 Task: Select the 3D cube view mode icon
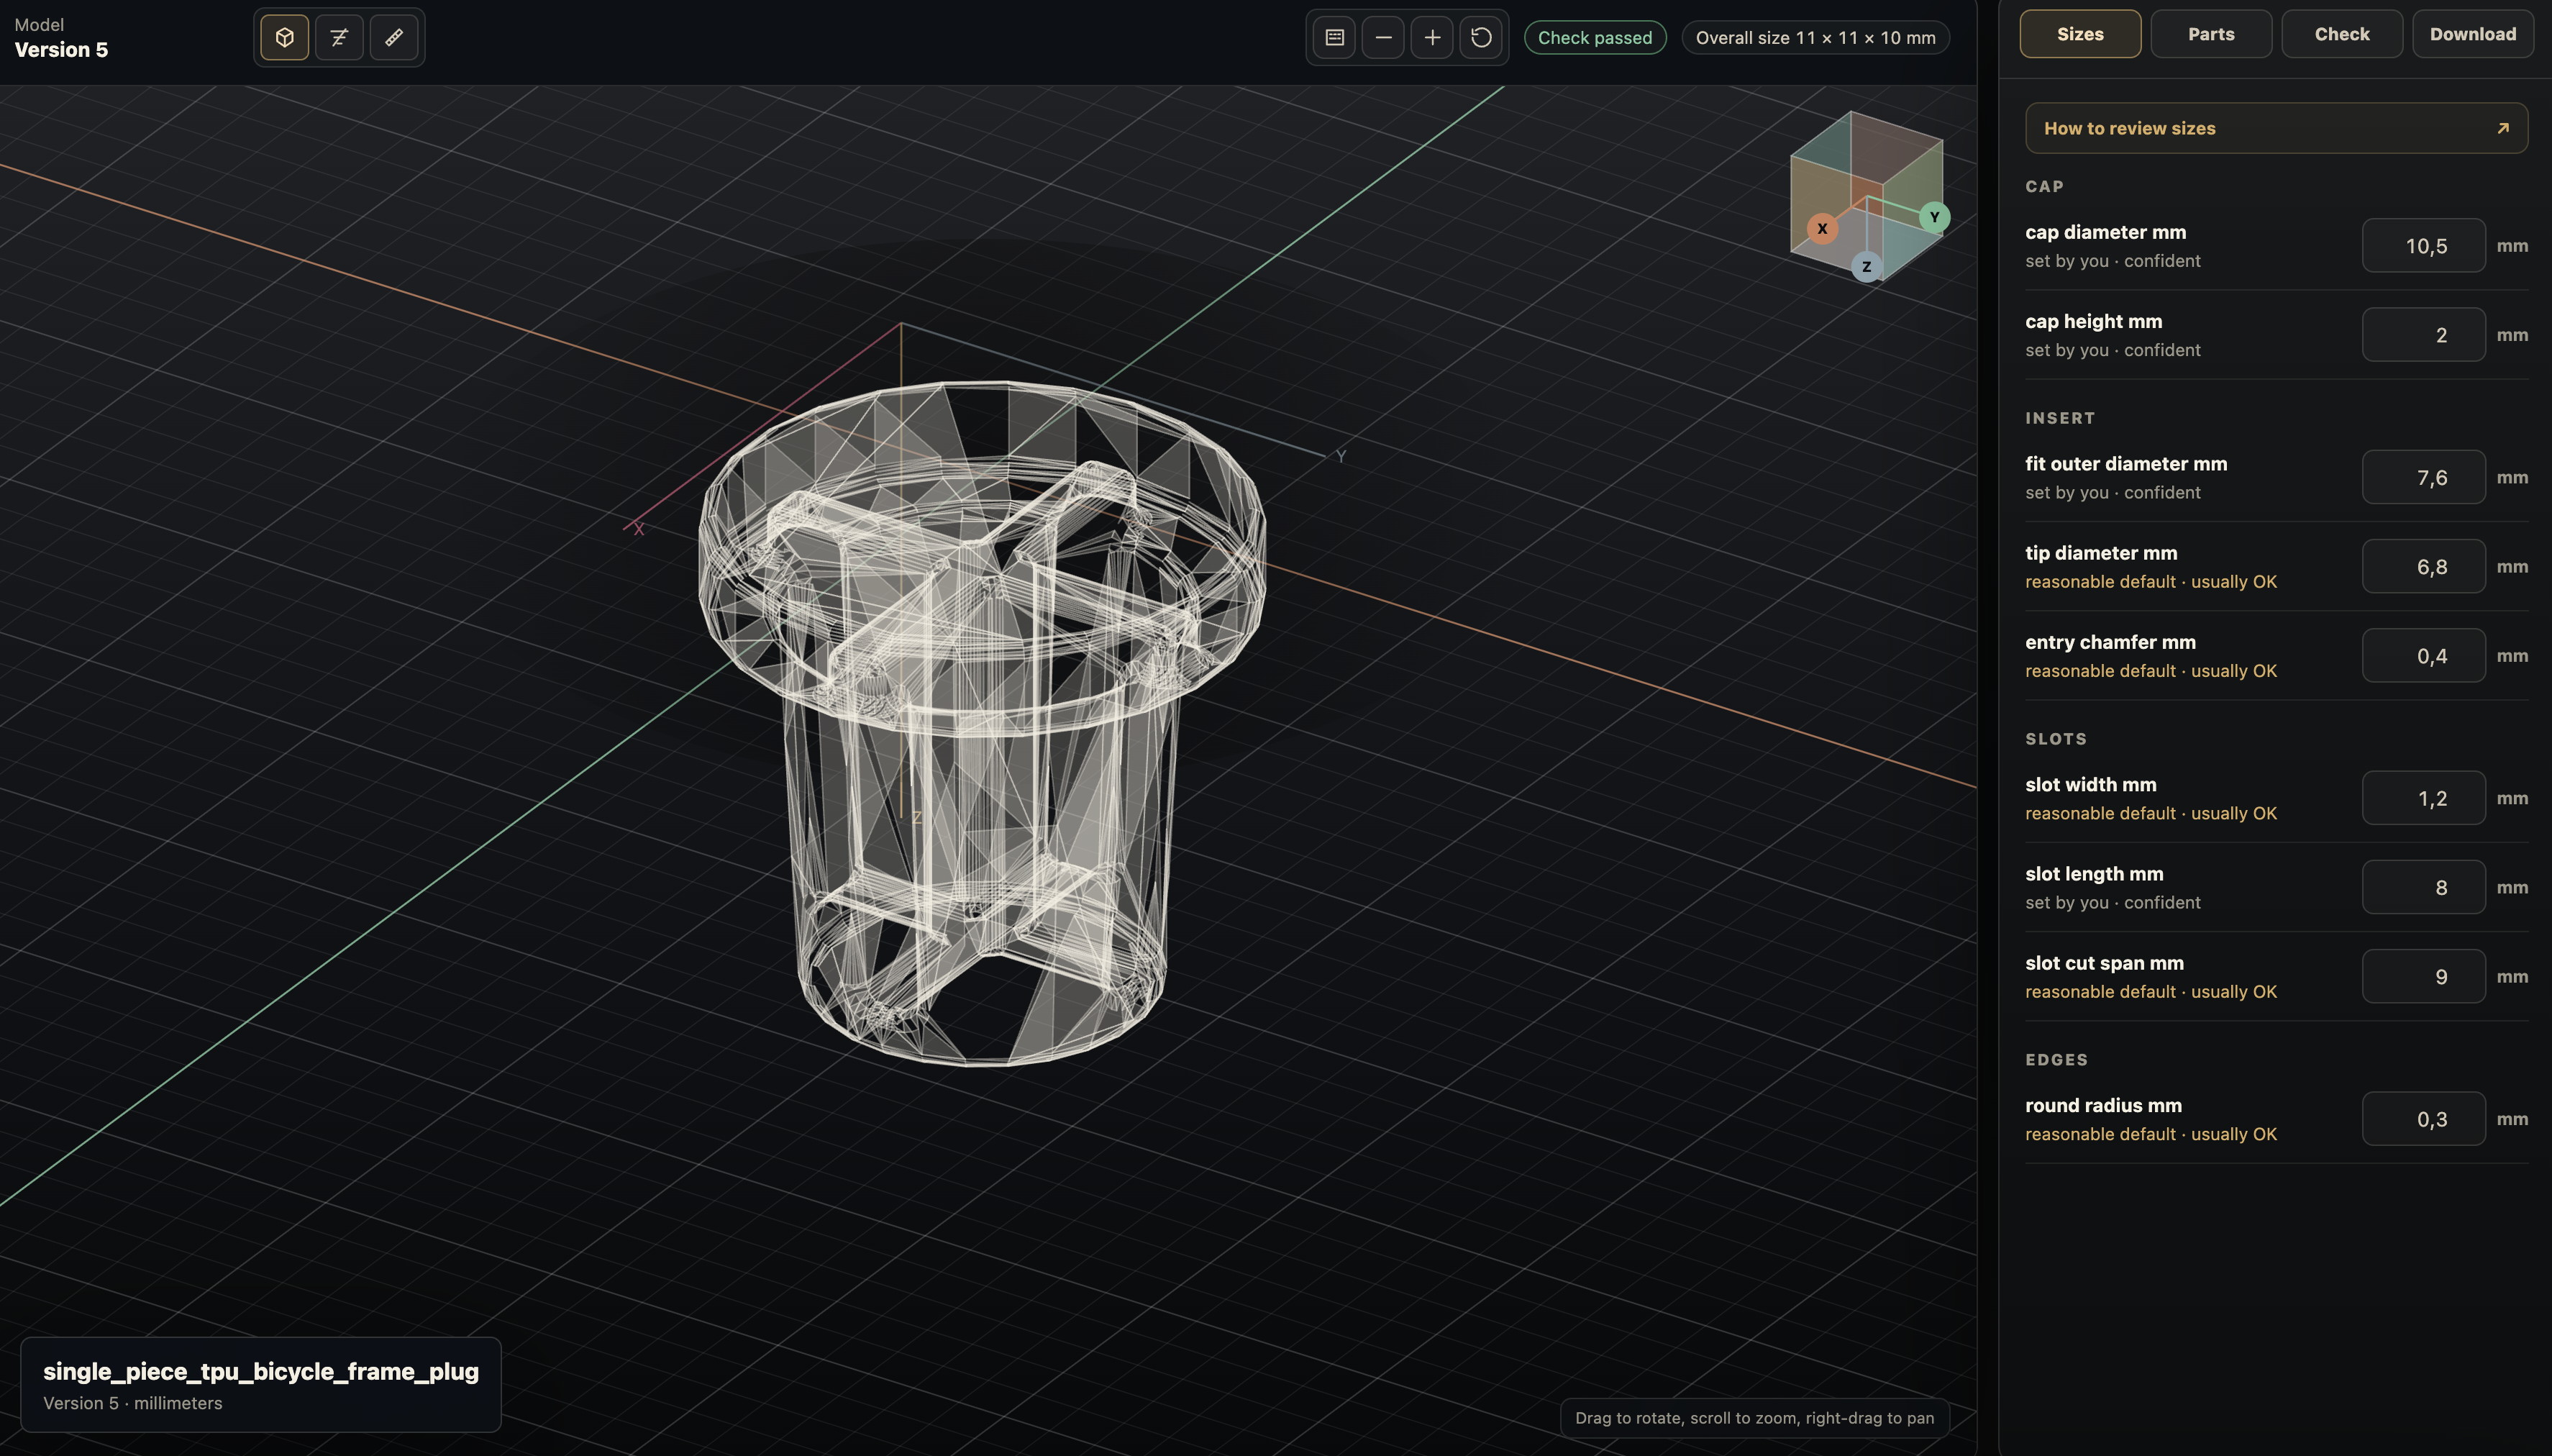point(285,38)
